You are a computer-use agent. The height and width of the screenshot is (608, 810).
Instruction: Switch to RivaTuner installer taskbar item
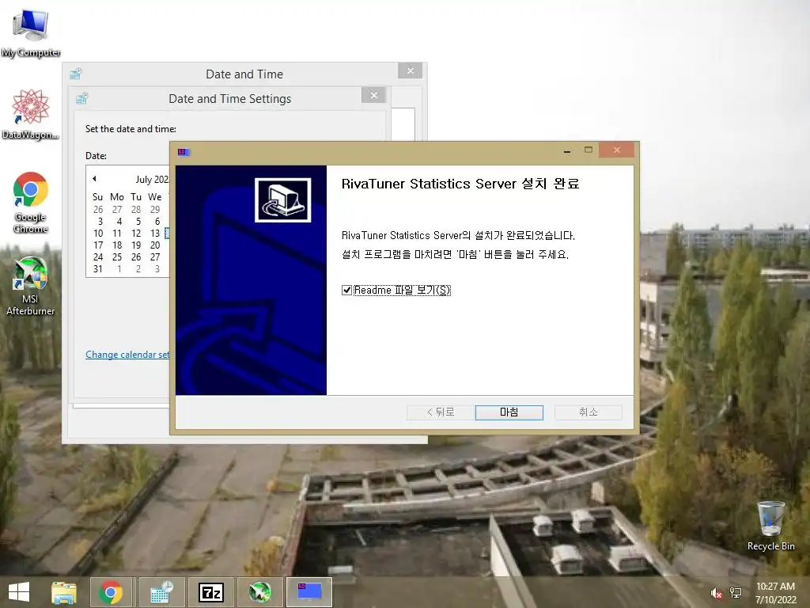click(309, 592)
